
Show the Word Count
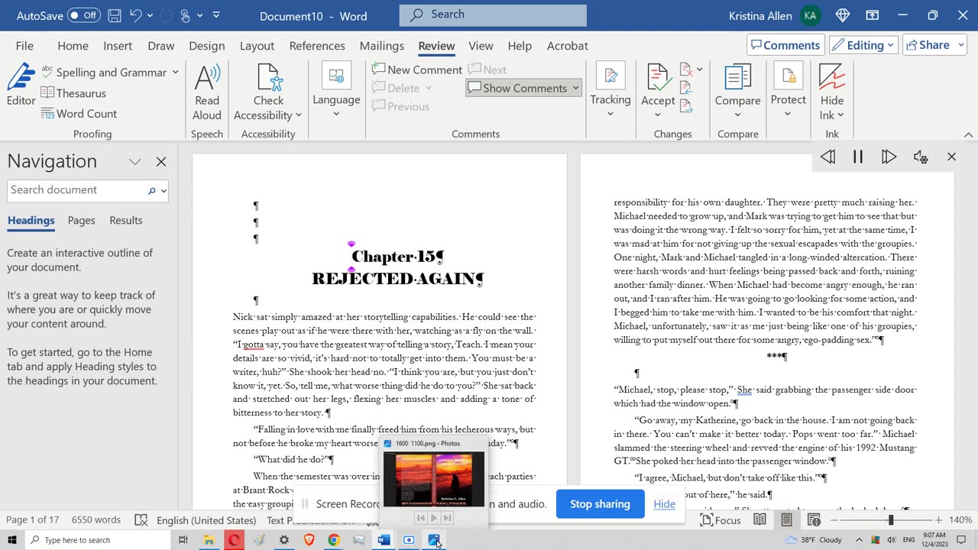(x=79, y=114)
